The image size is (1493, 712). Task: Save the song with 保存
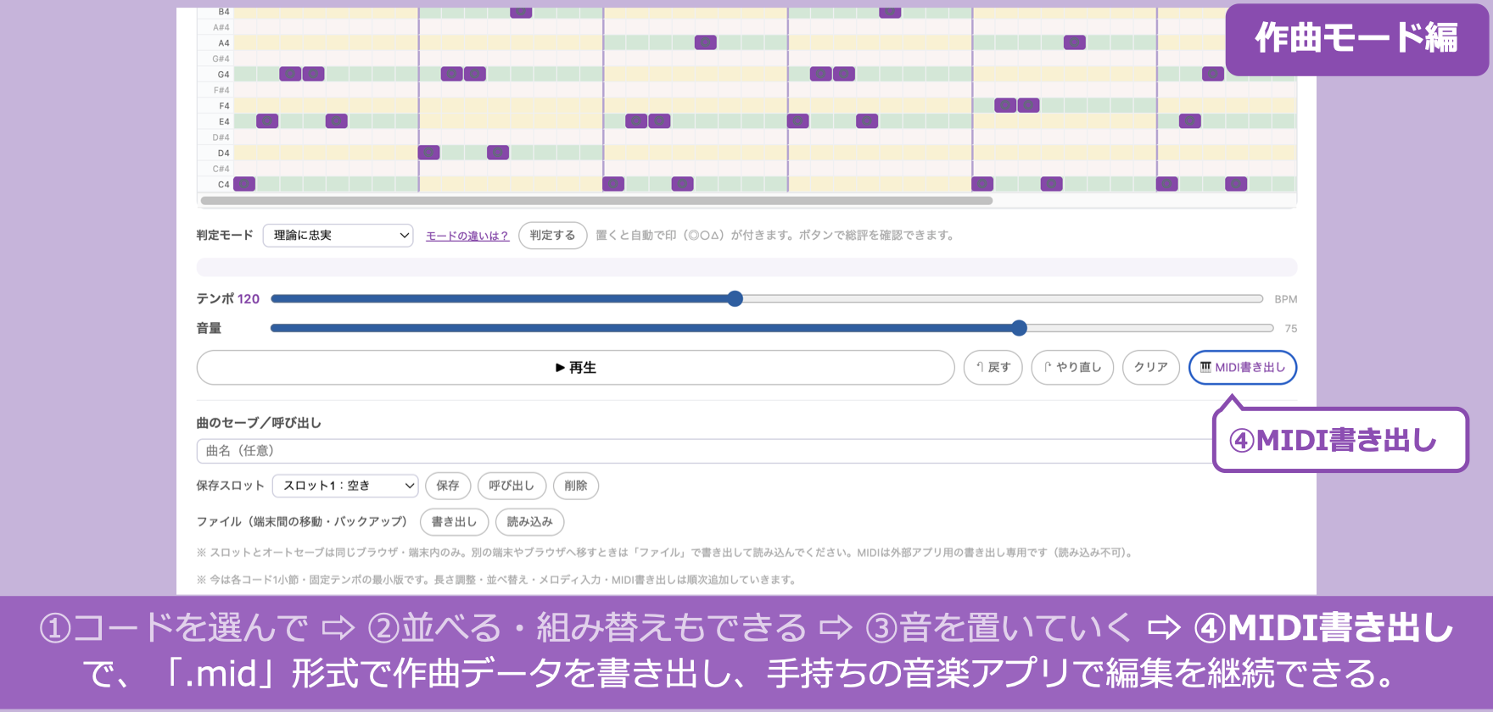click(448, 486)
